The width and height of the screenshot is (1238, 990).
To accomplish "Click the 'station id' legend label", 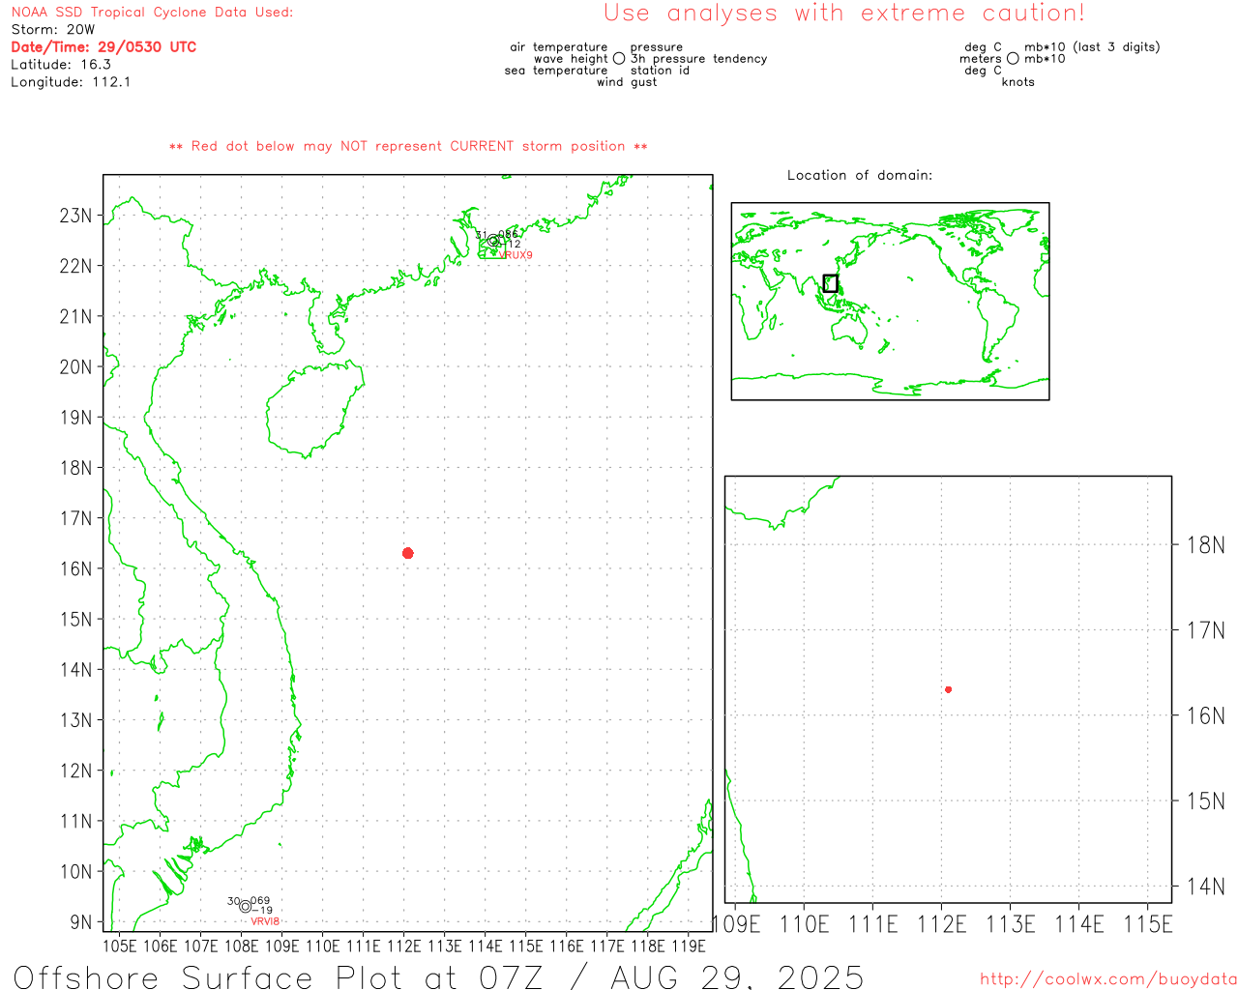I will pos(660,71).
